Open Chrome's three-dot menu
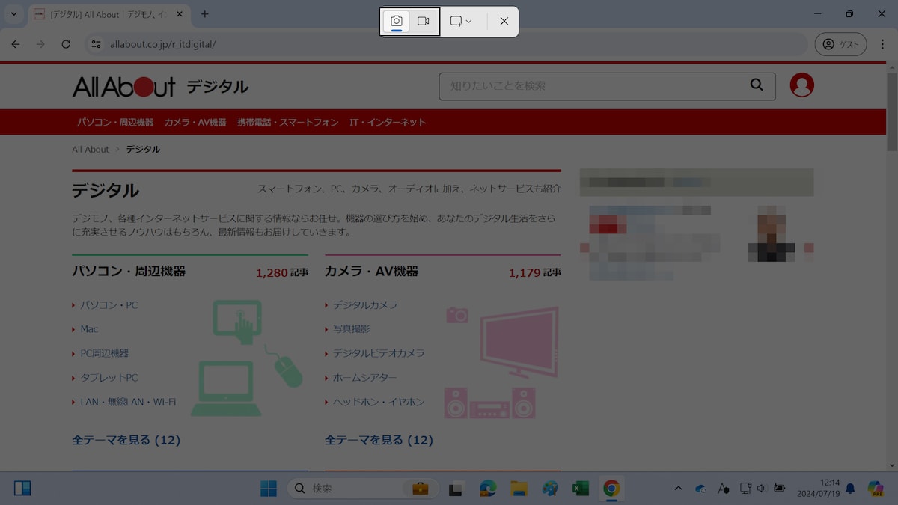The height and width of the screenshot is (505, 898). tap(882, 44)
